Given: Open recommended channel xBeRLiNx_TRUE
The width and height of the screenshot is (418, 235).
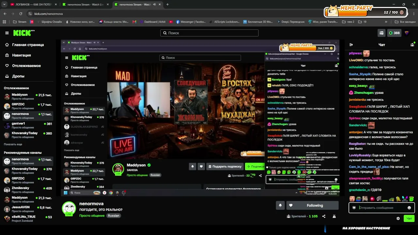Looking at the screenshot, I should point(28,218).
